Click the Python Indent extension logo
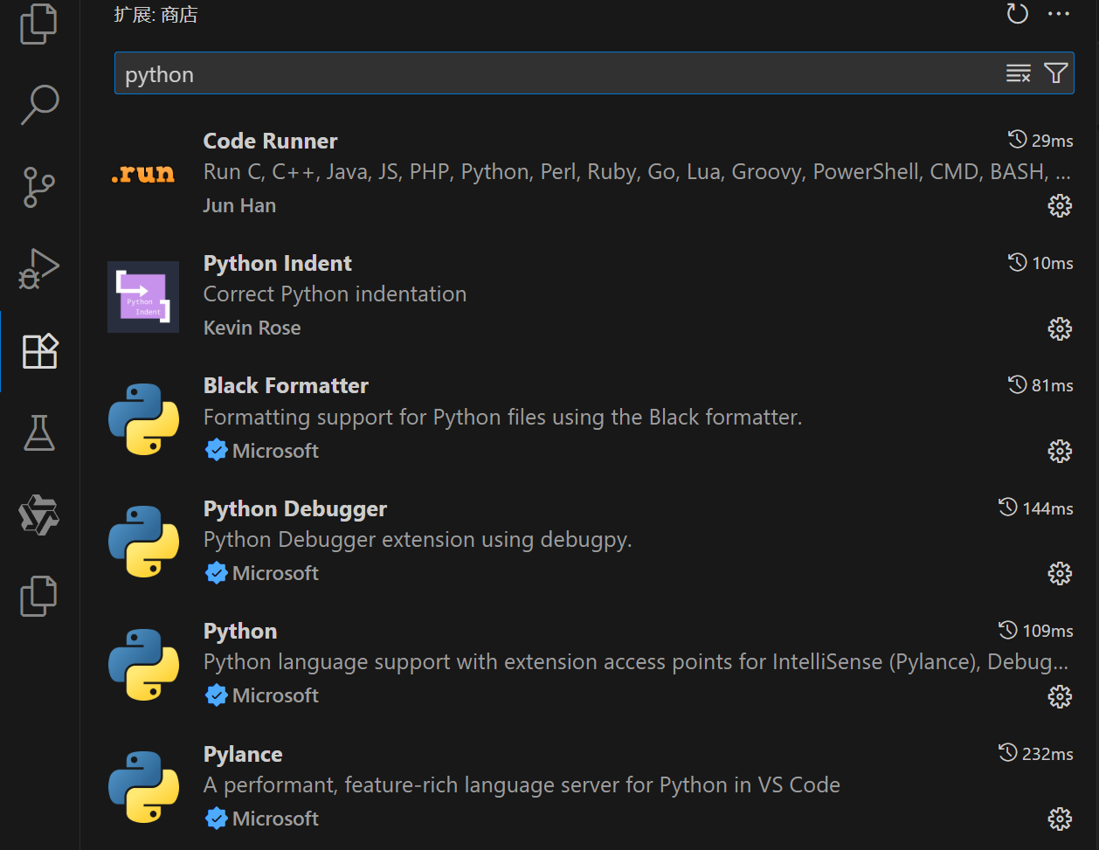The height and width of the screenshot is (850, 1099). click(x=143, y=297)
